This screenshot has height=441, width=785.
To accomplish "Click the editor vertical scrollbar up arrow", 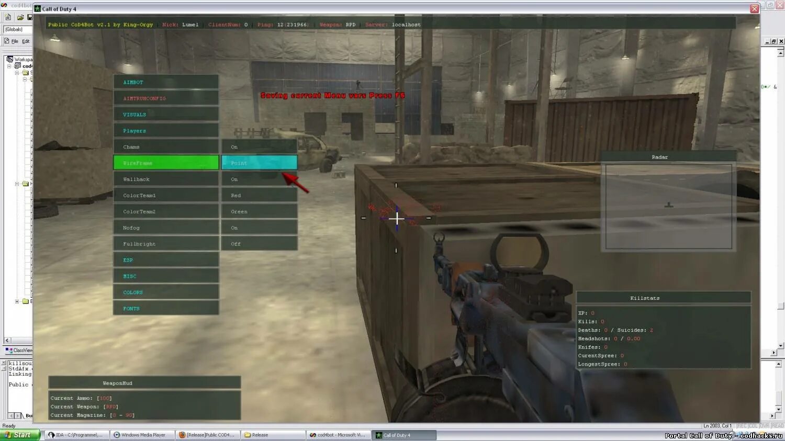I will [x=780, y=52].
